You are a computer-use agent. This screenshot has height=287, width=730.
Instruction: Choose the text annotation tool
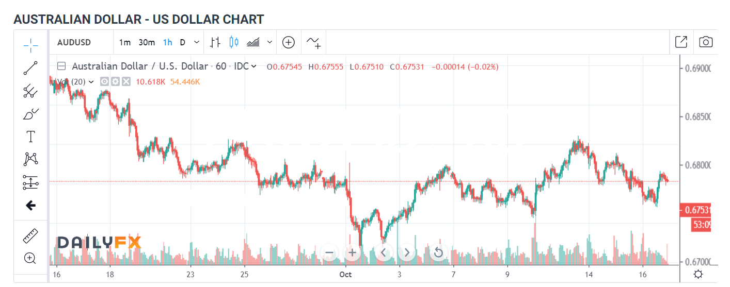coord(30,137)
